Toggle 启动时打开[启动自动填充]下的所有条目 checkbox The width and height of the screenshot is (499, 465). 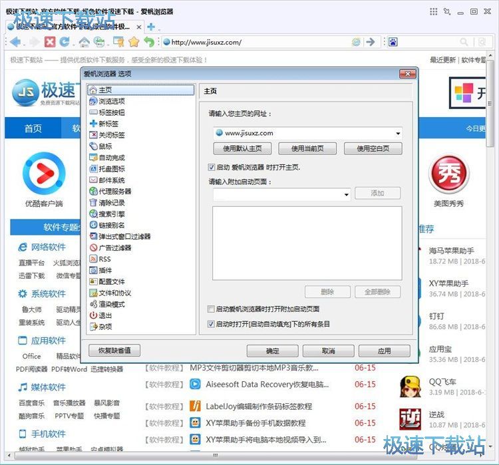click(211, 324)
